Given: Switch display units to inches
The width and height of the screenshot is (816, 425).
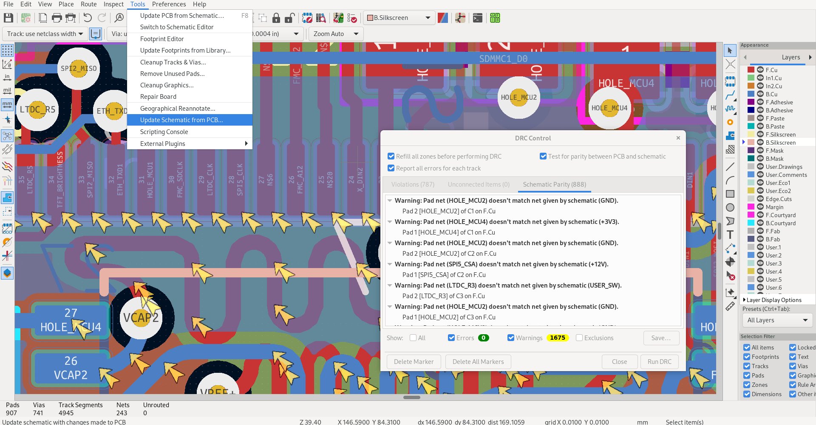Looking at the screenshot, I should coord(7,78).
